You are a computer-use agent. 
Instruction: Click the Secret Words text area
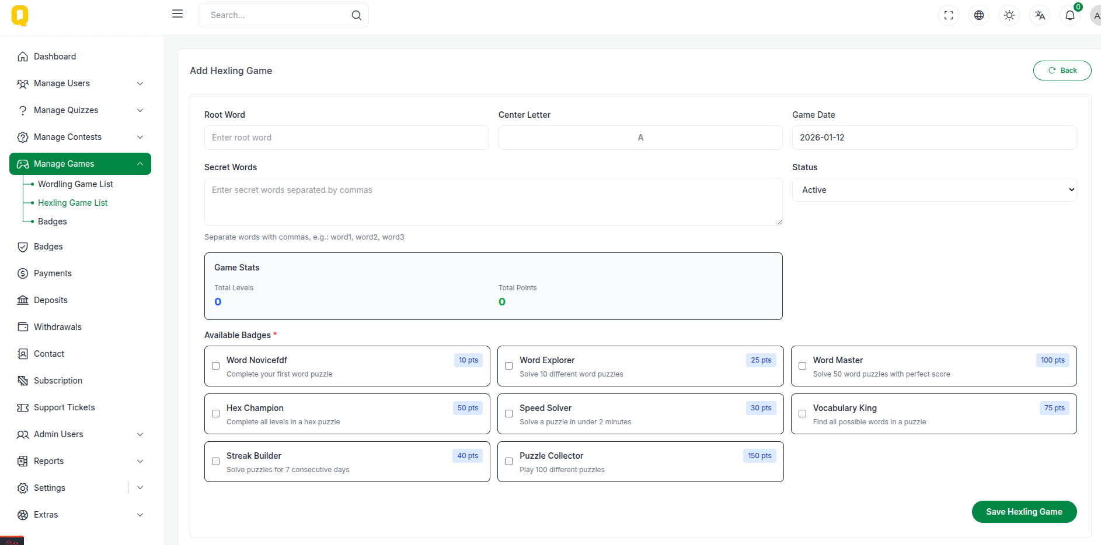[493, 202]
